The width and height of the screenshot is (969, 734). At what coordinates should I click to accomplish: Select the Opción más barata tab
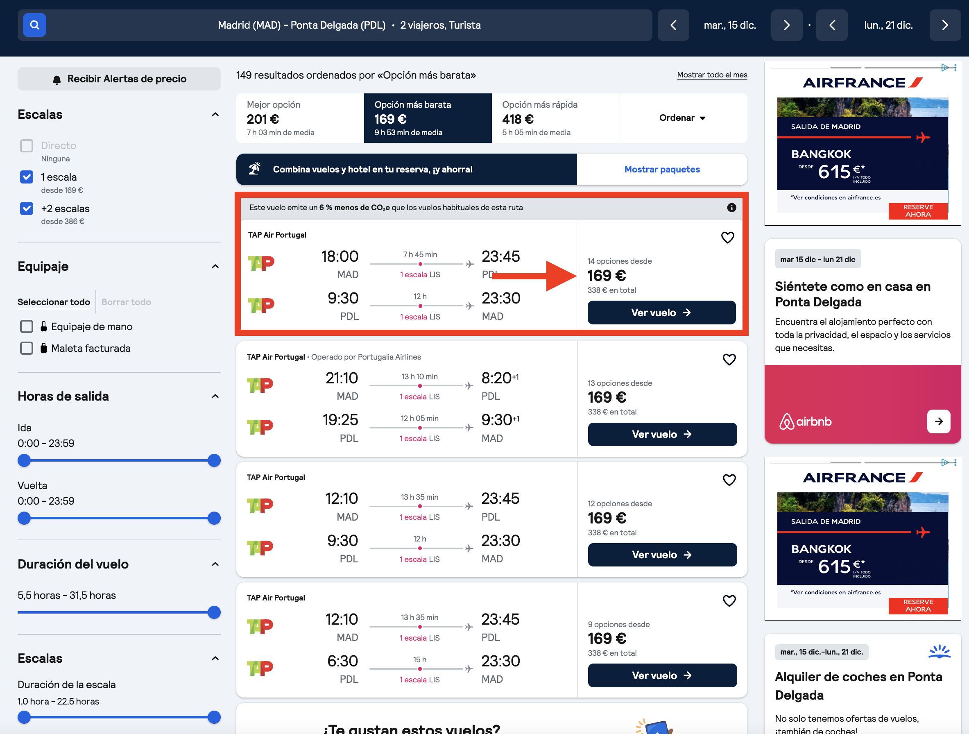(x=428, y=118)
